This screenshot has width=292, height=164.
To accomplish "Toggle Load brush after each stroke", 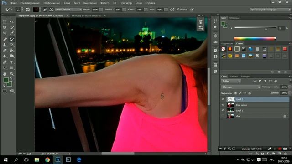I will tap(45, 10).
